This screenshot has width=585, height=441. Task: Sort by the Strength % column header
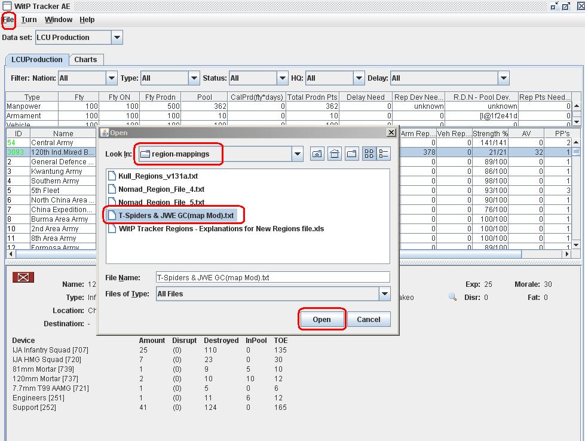490,133
